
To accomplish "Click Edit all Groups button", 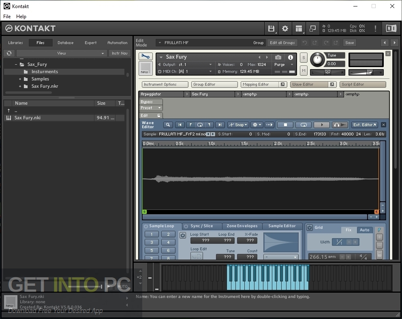I will pyautogui.click(x=282, y=43).
